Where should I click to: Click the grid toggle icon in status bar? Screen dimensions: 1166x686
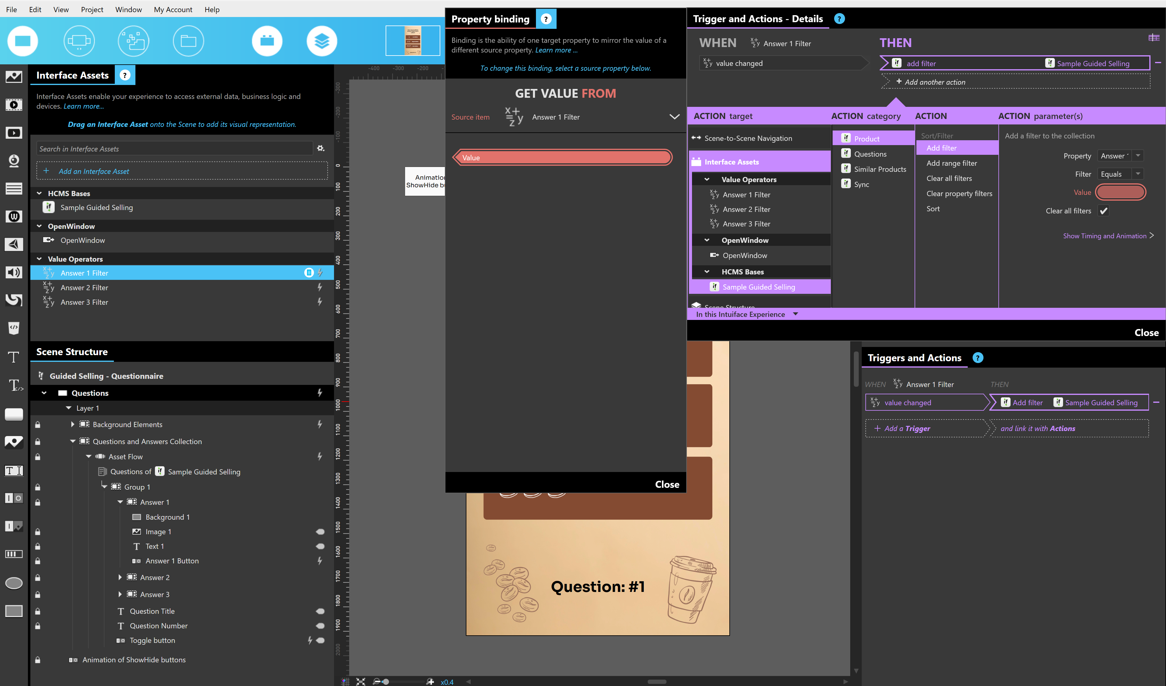345,681
